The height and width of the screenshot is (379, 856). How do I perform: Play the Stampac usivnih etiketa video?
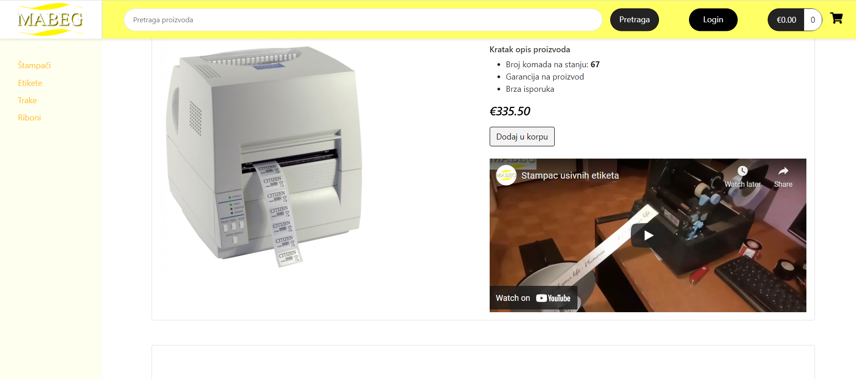pos(648,235)
